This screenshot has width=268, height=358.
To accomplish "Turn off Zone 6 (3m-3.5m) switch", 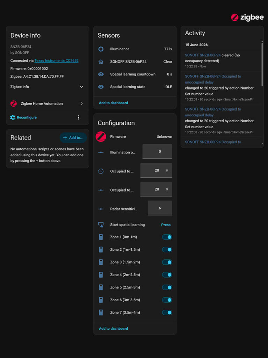I will (x=167, y=300).
